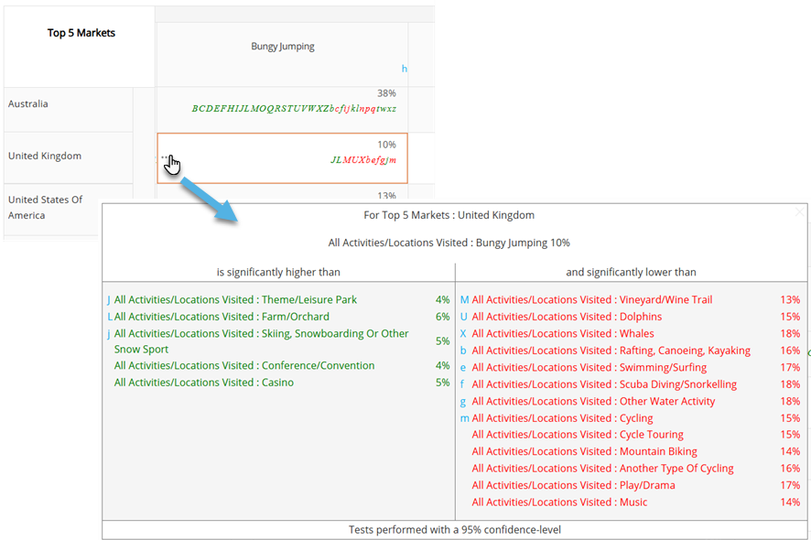Image resolution: width=811 pixels, height=540 pixels.
Task: Open the ellipsis in United Kingdom cell
Action: click(165, 157)
